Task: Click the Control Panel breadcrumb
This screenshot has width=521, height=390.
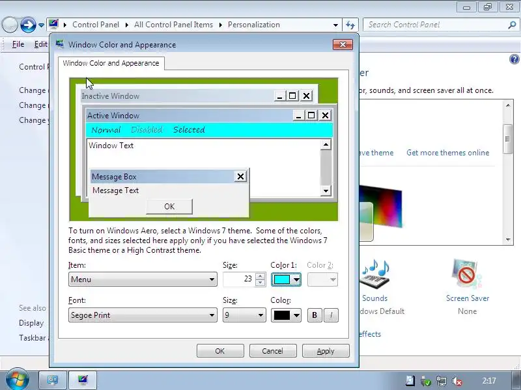Action: [96, 25]
